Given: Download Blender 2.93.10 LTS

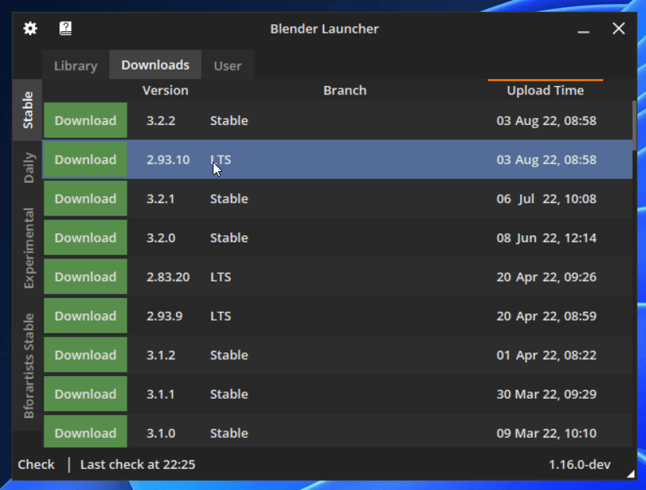Looking at the screenshot, I should click(86, 159).
